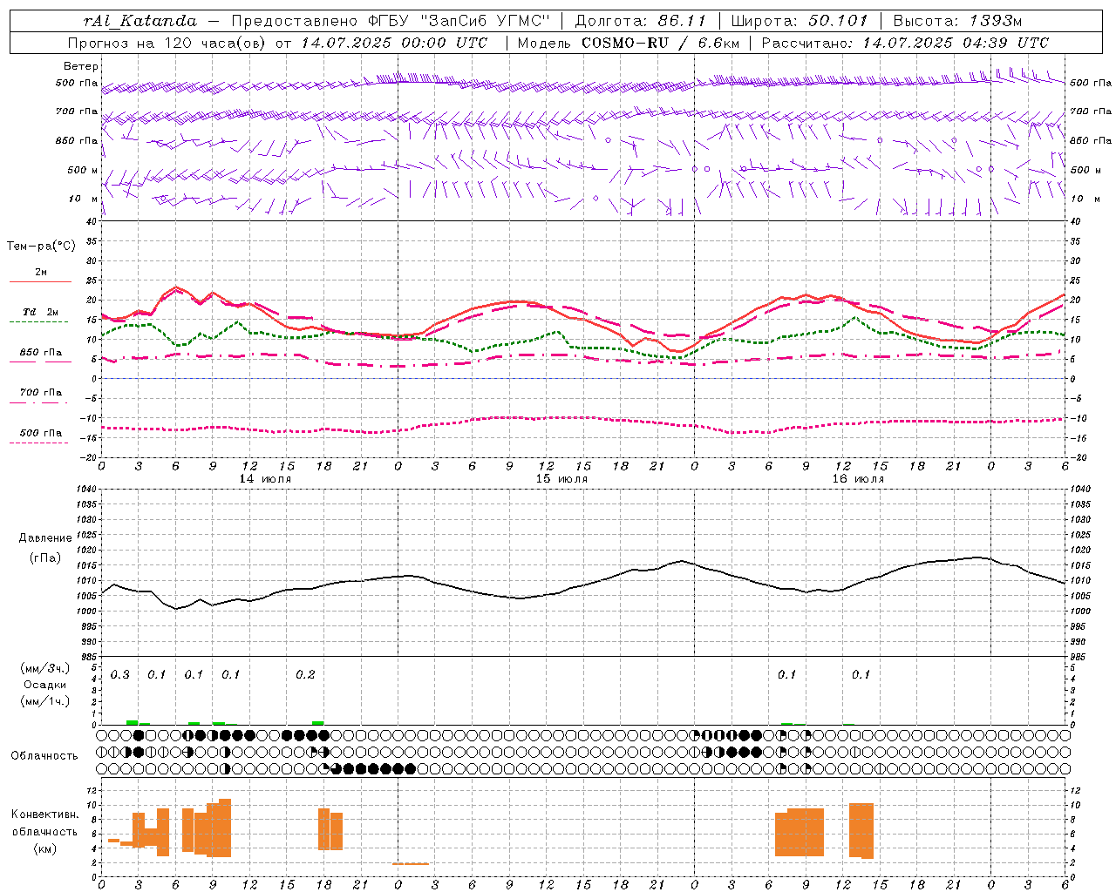Click the (км) convective cloud unit label
The image size is (1116, 892).
point(45,848)
